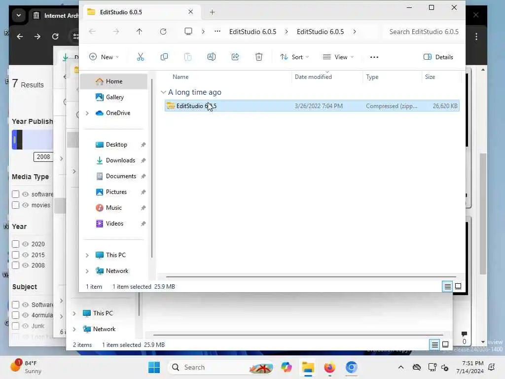Open Windows Start menu
This screenshot has width=505, height=379.
pos(154,367)
